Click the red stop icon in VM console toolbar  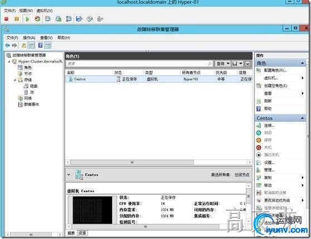pos(6,19)
